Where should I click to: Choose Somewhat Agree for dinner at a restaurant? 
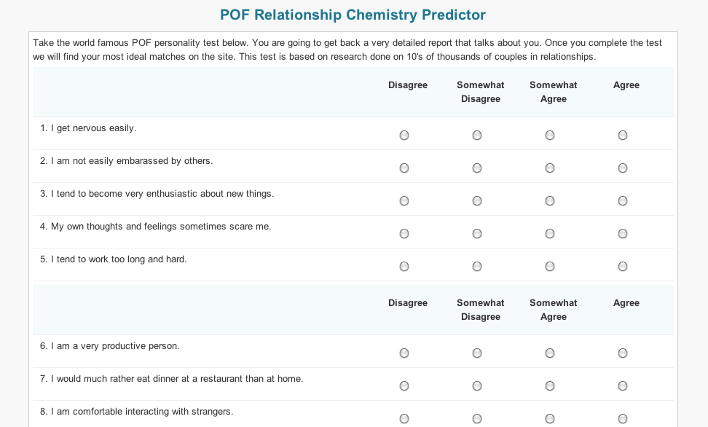pyautogui.click(x=549, y=386)
